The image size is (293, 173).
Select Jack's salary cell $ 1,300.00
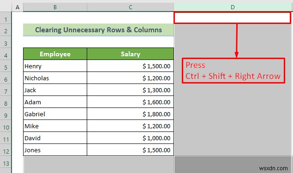click(131, 90)
